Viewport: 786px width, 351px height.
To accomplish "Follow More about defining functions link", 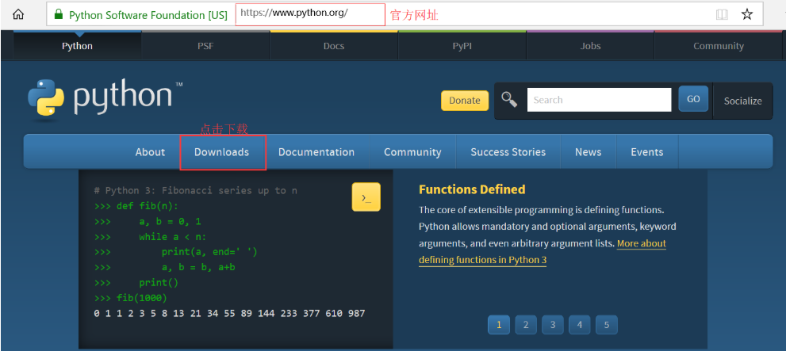I will coord(543,251).
